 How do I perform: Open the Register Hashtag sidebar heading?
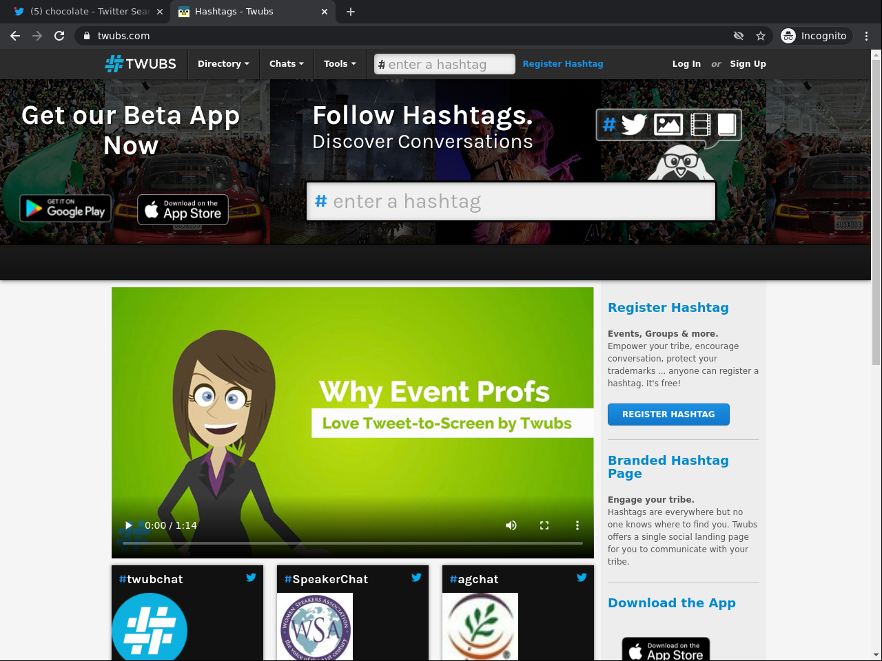click(668, 308)
